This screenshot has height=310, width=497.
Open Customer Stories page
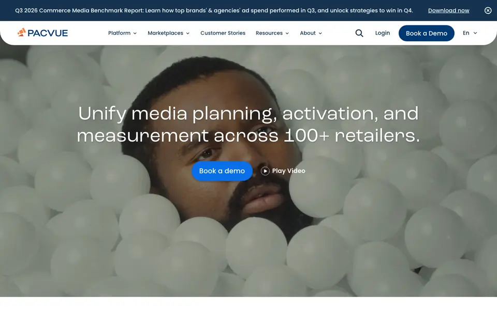223,33
